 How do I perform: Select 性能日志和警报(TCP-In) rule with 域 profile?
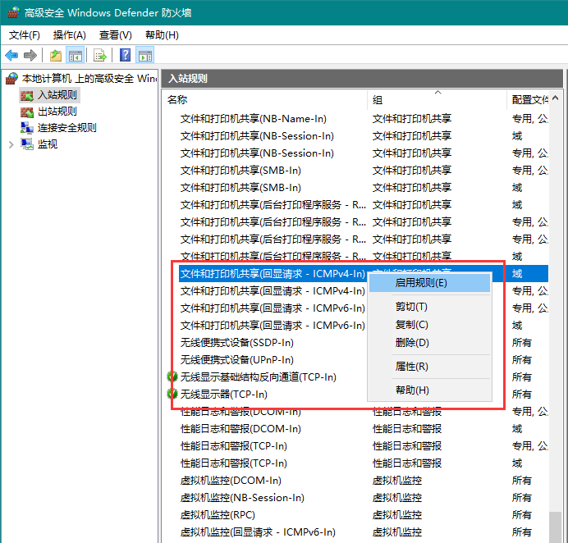(234, 463)
